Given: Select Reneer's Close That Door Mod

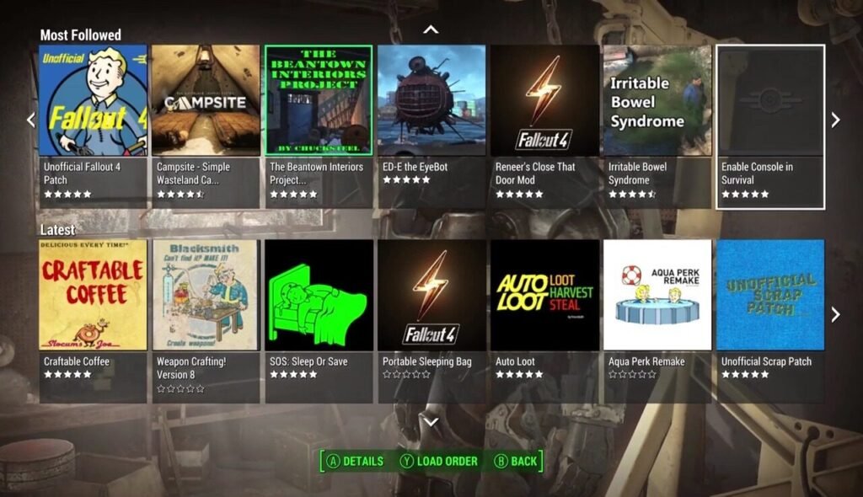Looking at the screenshot, I should pos(544,126).
